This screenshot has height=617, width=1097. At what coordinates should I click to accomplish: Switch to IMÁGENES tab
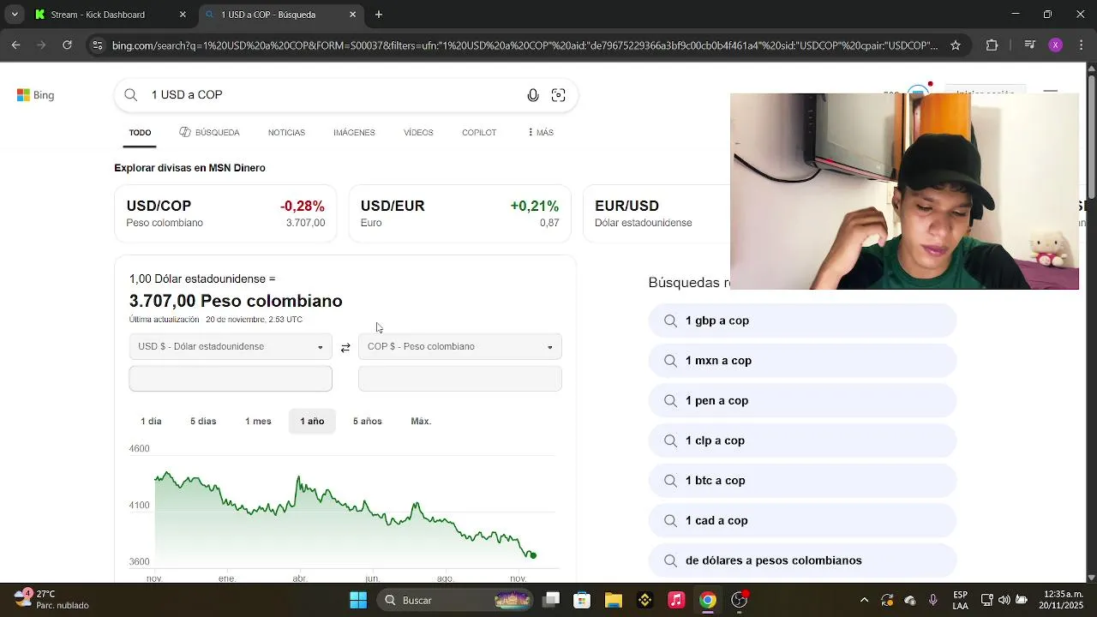click(x=354, y=133)
